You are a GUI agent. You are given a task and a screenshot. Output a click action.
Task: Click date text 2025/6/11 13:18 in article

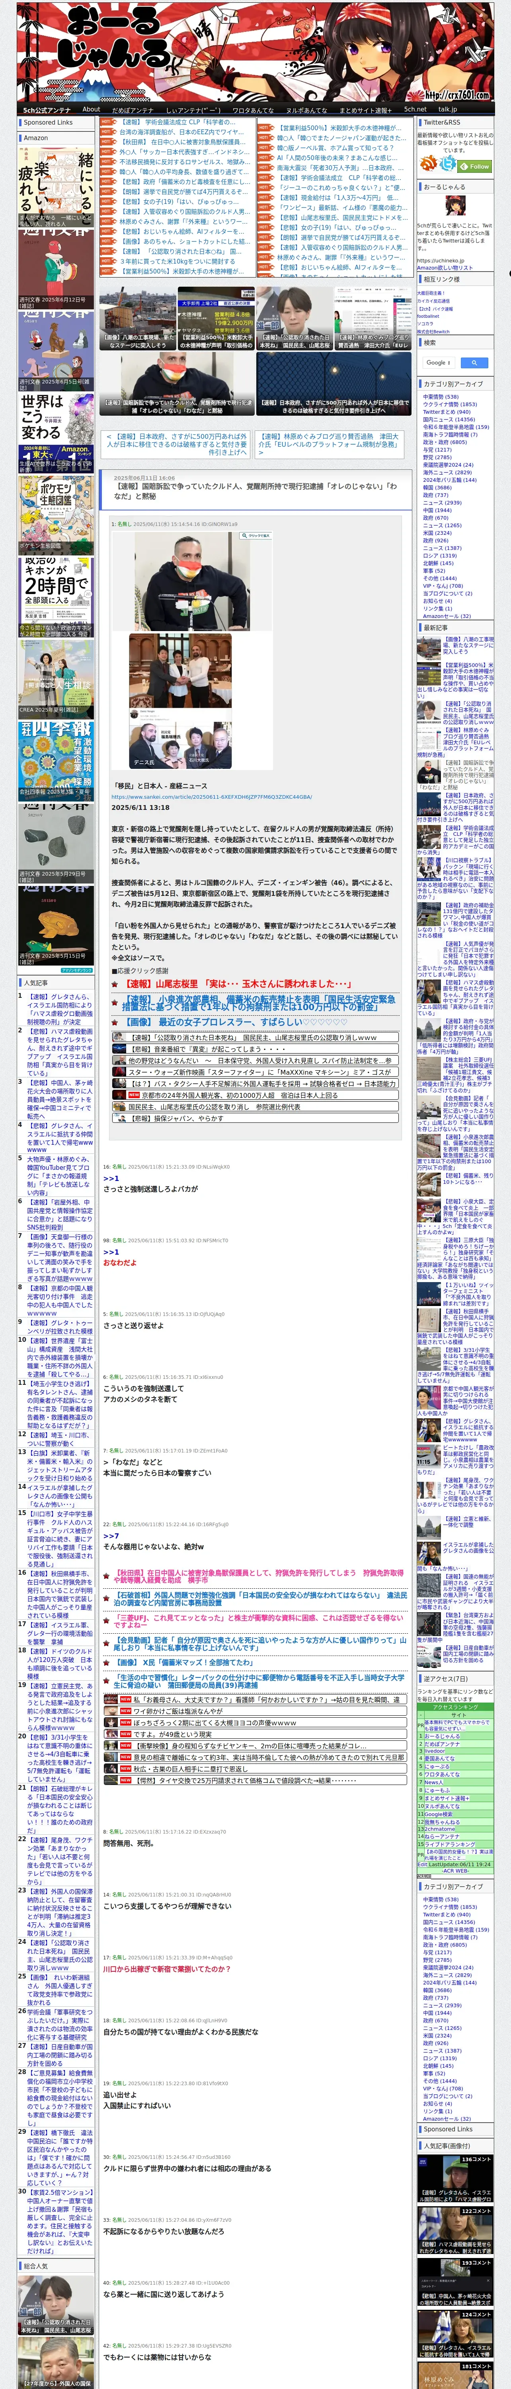click(x=140, y=808)
